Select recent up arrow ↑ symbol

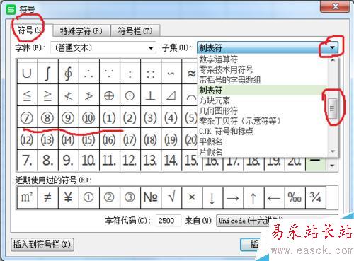coord(253,197)
